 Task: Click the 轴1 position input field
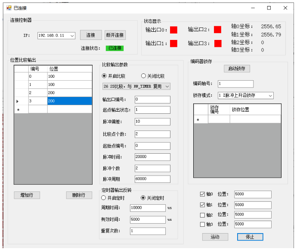tap(253, 205)
